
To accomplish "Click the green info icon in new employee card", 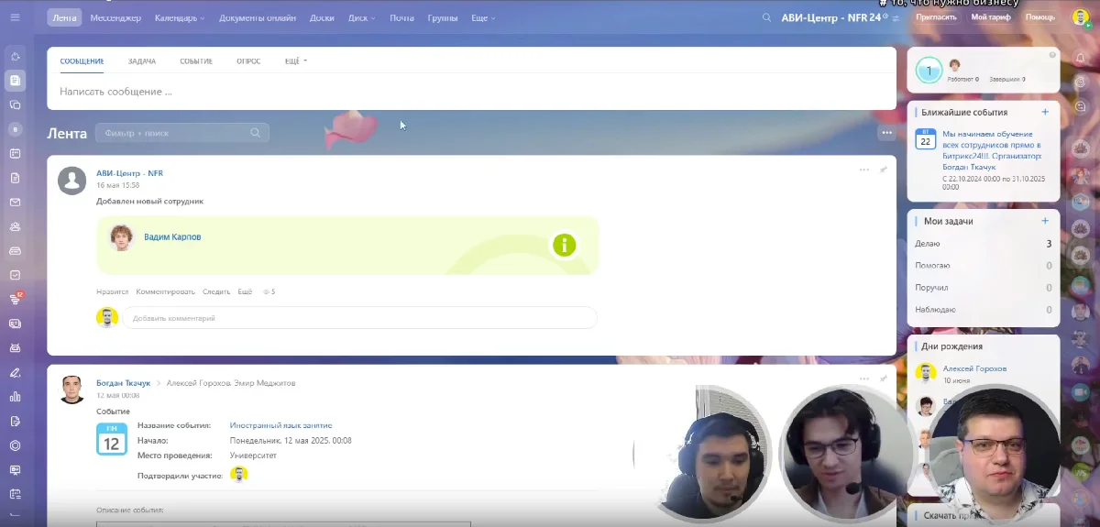I will click(564, 245).
